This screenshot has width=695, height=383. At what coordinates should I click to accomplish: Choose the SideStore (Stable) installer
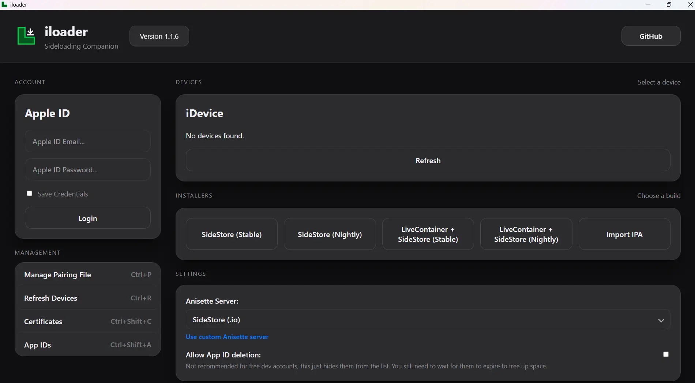pos(232,234)
